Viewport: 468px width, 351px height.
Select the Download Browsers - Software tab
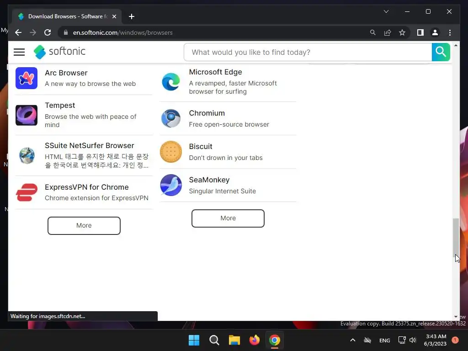(x=67, y=16)
